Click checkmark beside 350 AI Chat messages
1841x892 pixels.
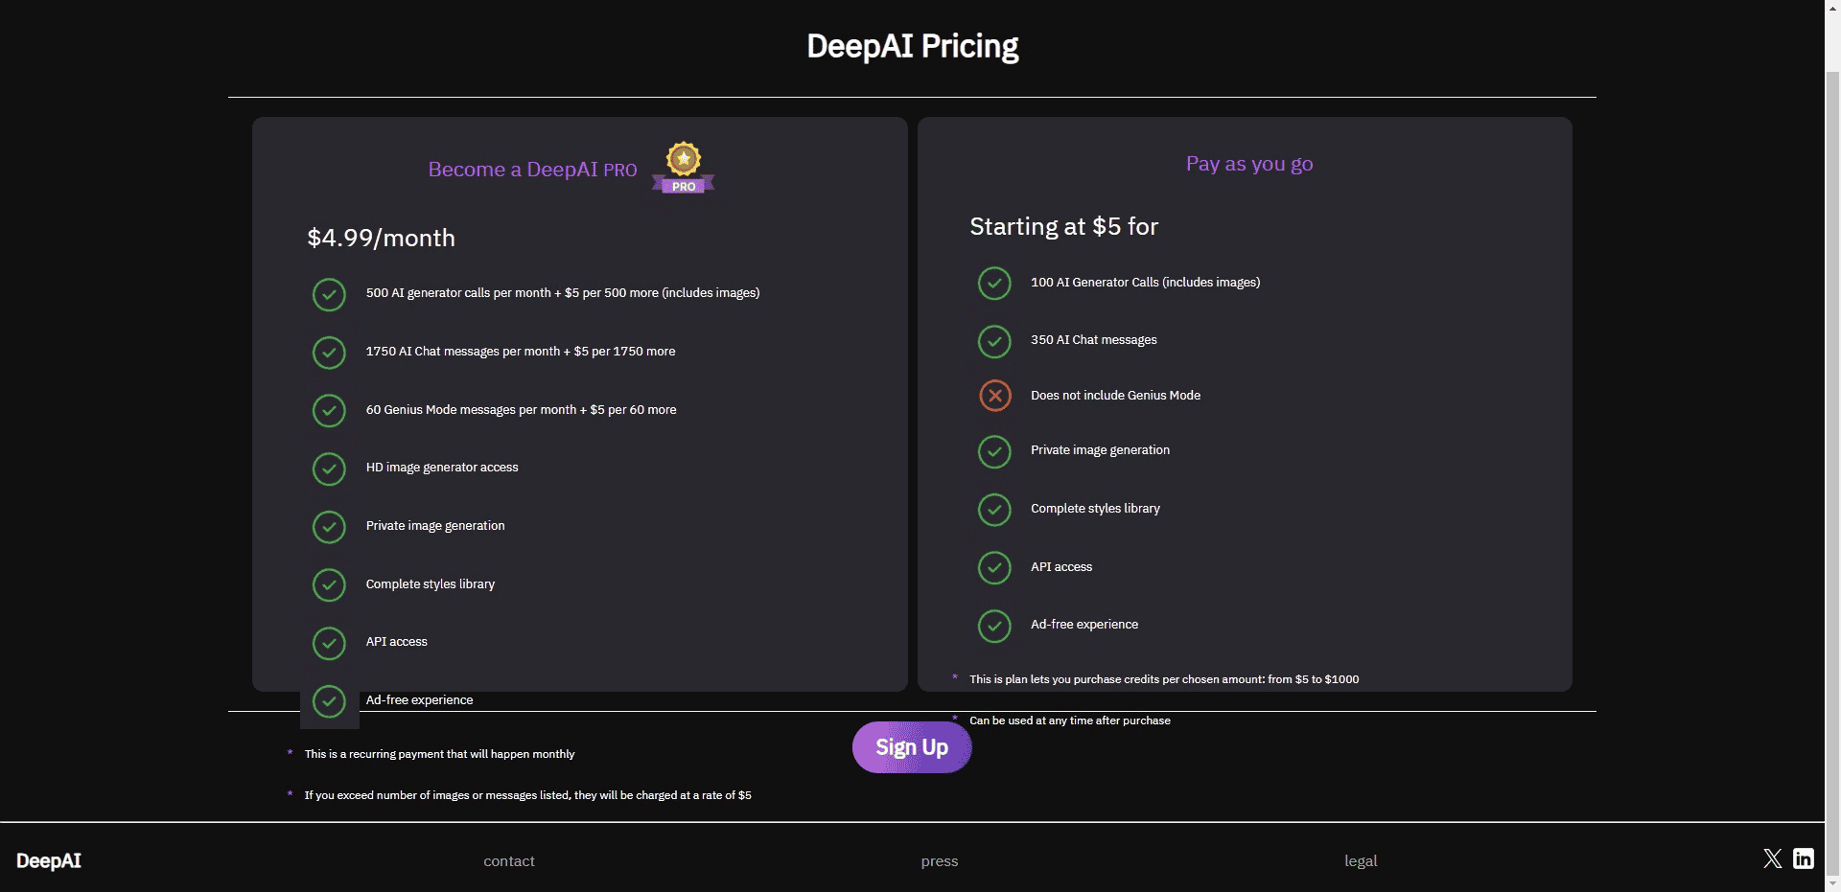pos(994,341)
